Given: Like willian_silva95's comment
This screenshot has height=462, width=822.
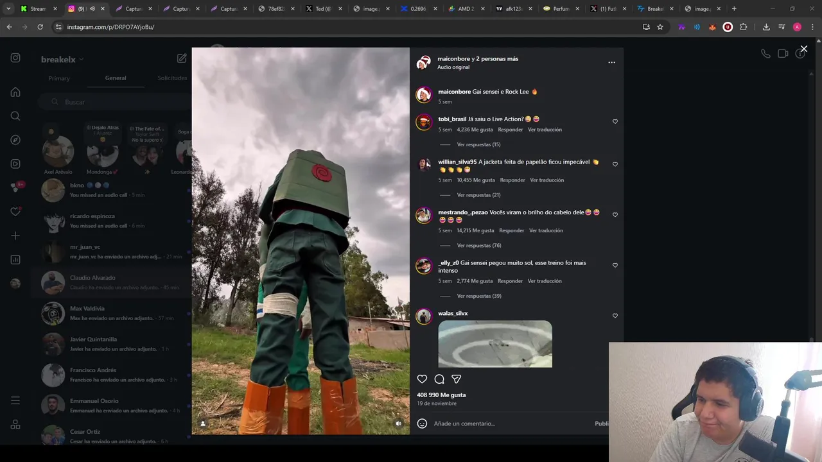Looking at the screenshot, I should point(615,164).
